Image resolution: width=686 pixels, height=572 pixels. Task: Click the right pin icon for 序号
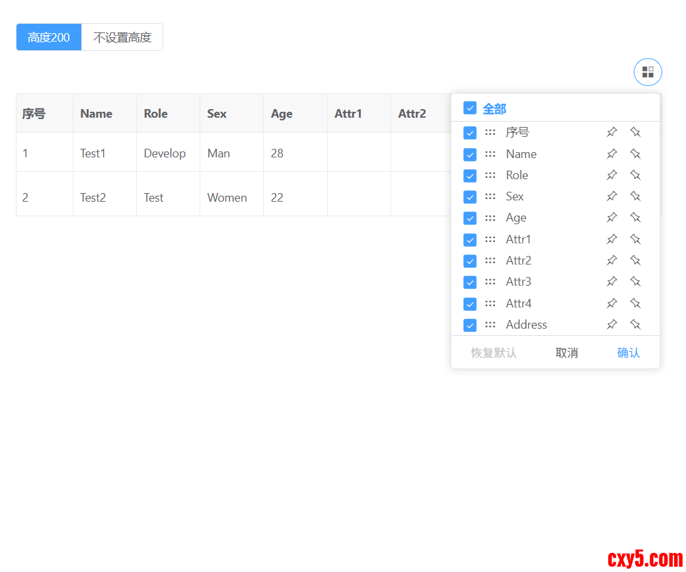pos(635,132)
